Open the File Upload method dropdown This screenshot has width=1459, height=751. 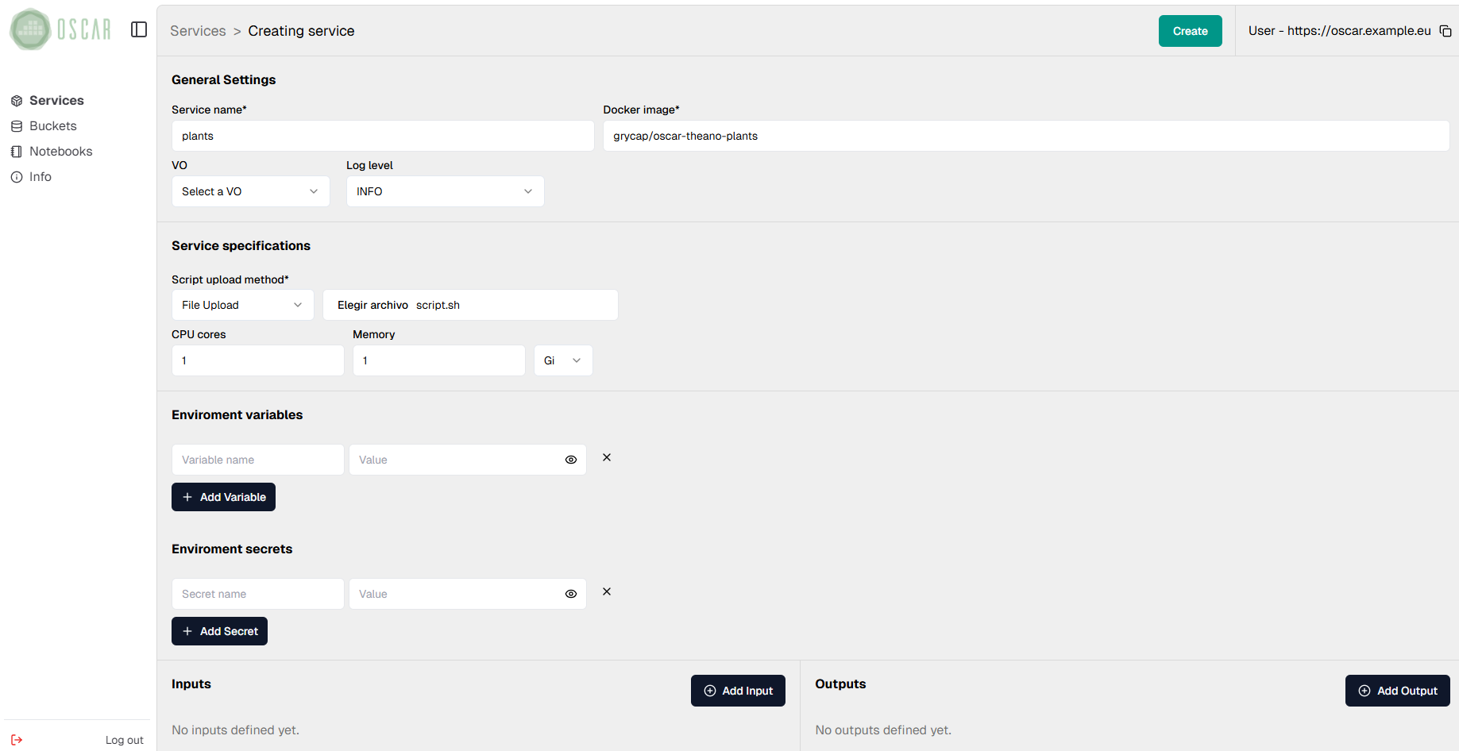(x=242, y=305)
